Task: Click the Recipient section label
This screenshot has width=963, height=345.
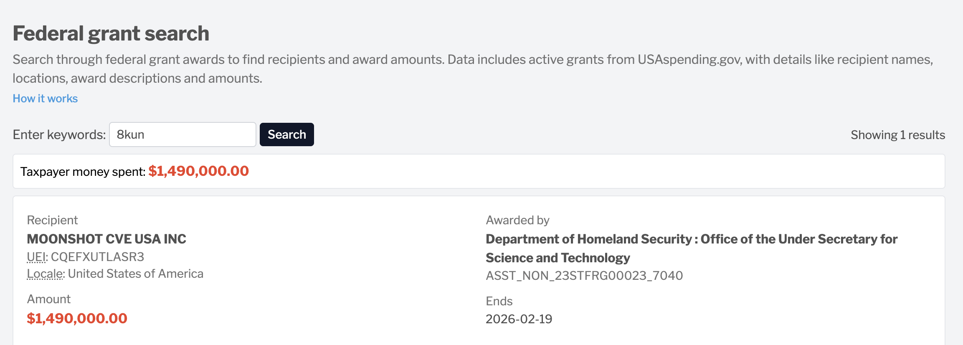Action: pos(52,220)
